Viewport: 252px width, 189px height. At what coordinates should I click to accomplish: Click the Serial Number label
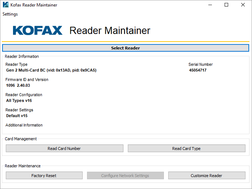(201, 65)
